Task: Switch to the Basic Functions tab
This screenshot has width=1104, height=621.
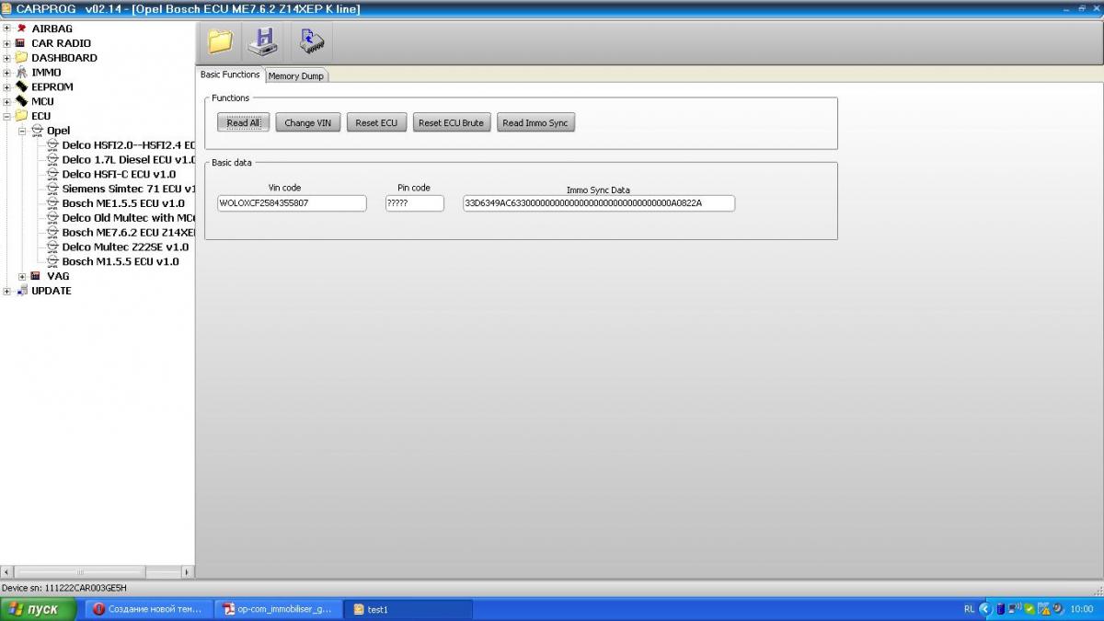Action: pyautogui.click(x=230, y=75)
